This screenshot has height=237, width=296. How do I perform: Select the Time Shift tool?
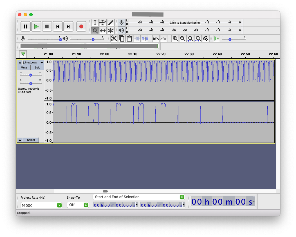click(x=103, y=30)
